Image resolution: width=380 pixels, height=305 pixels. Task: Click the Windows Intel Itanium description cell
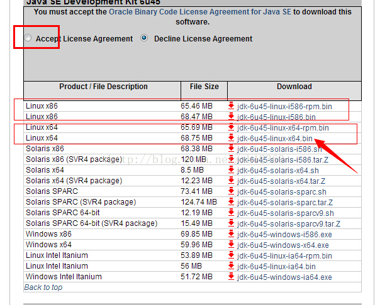coord(64,277)
